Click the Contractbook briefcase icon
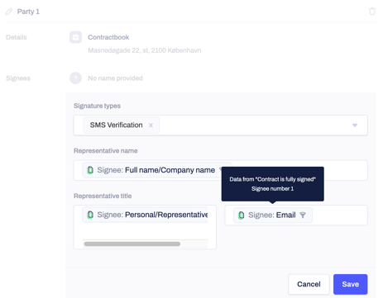Screen dimensions: 383x298 coord(75,37)
